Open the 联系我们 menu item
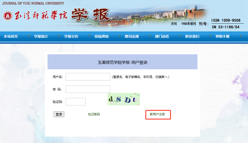248x143 pixels. click(x=192, y=36)
